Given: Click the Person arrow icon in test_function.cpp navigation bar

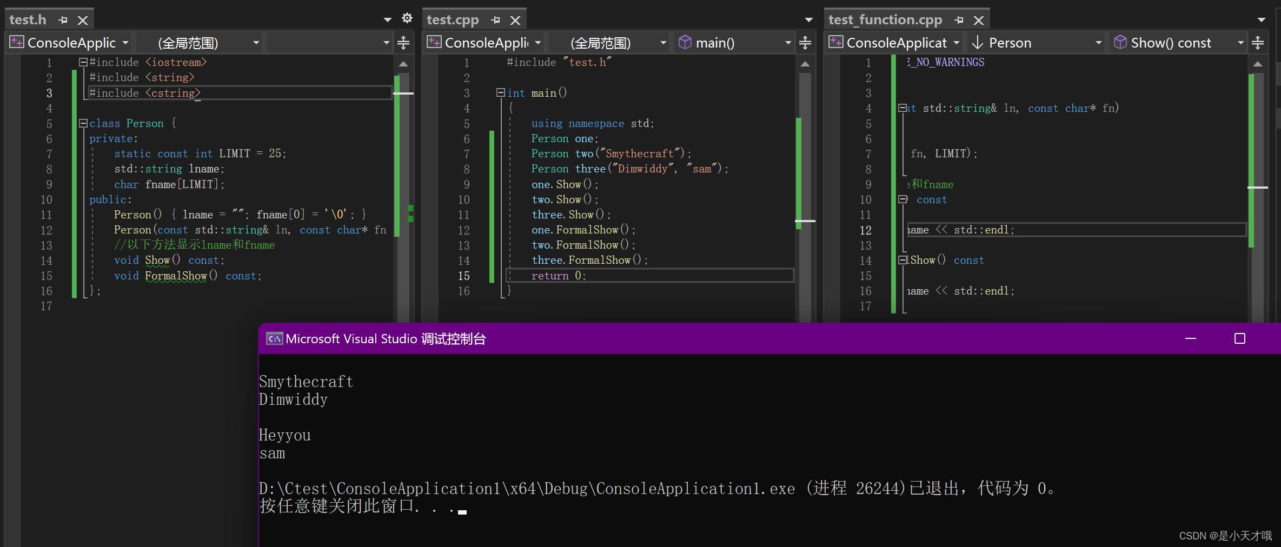Looking at the screenshot, I should click(977, 42).
